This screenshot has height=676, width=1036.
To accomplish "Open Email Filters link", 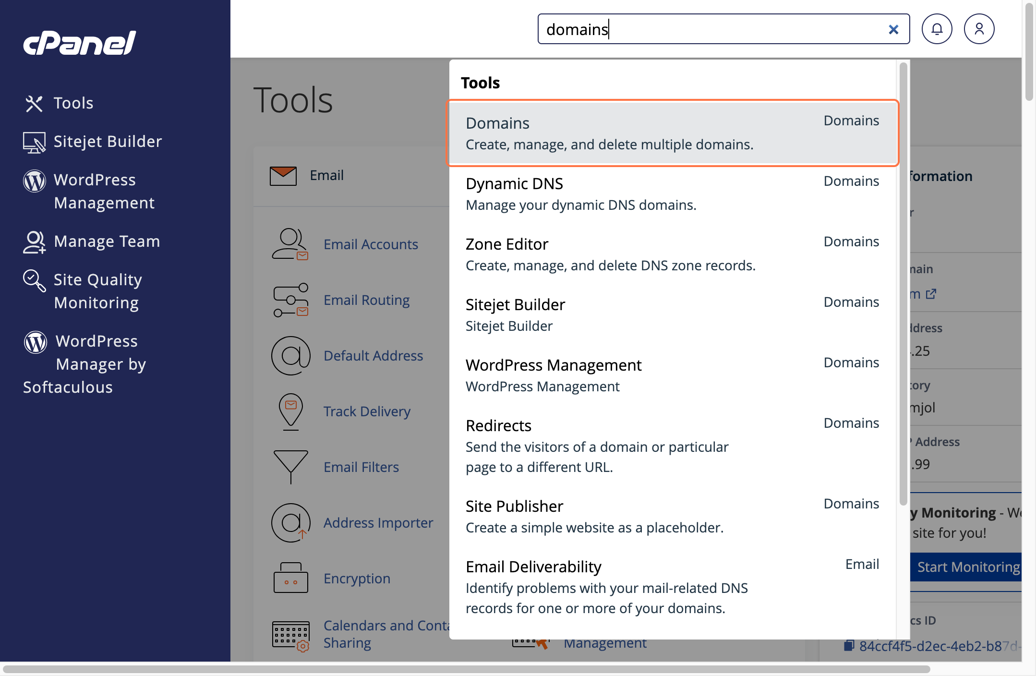I will pyautogui.click(x=361, y=467).
